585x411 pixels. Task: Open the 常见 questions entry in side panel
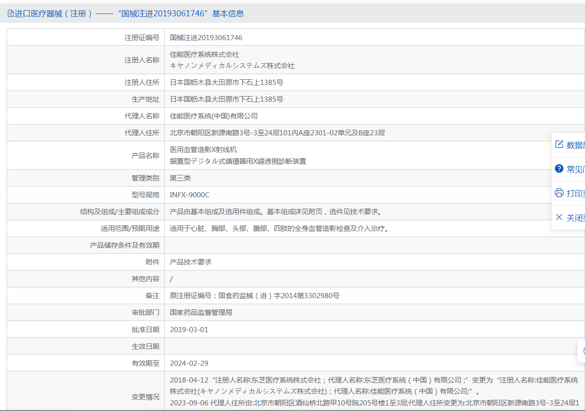pyautogui.click(x=569, y=169)
